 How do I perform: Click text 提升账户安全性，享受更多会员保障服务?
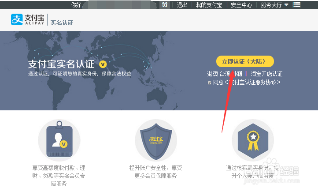point(156,172)
